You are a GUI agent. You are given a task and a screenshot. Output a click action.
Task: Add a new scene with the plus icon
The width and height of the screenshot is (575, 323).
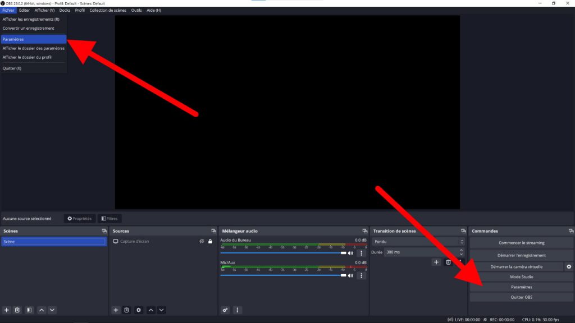click(6, 310)
